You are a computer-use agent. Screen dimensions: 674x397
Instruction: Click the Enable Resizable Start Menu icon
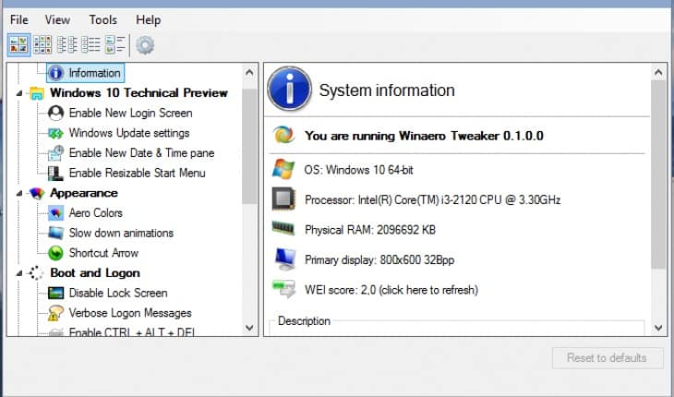[56, 174]
